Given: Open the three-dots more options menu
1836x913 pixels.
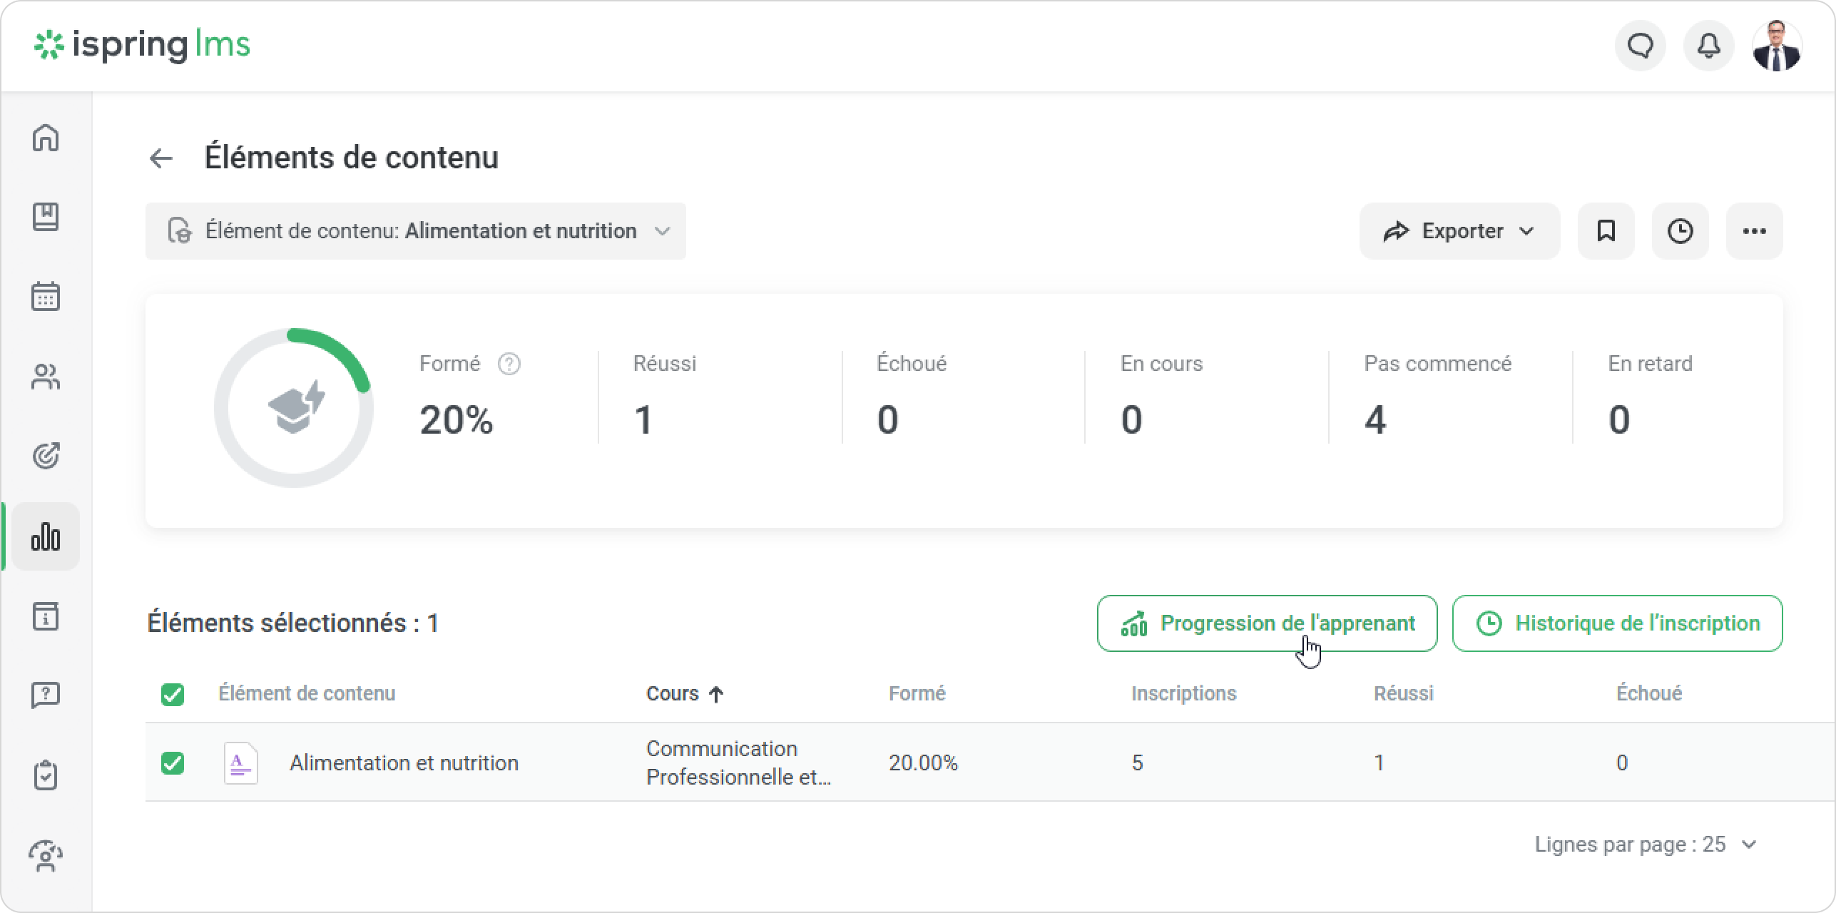Looking at the screenshot, I should click(x=1754, y=231).
